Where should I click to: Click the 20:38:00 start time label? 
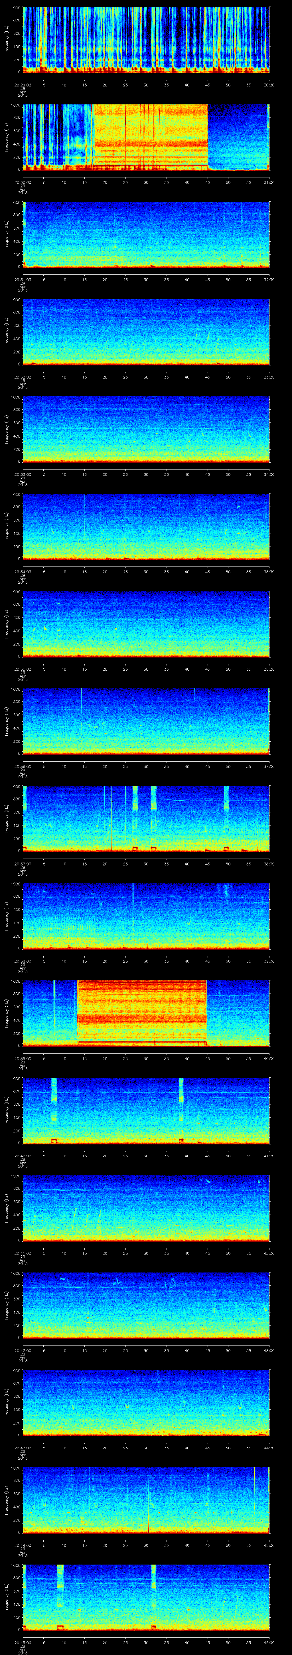pos(23,961)
